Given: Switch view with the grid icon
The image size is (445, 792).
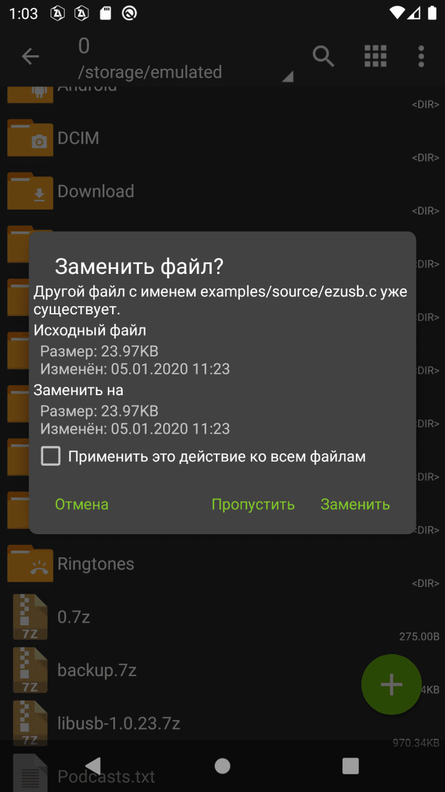Looking at the screenshot, I should [x=375, y=56].
